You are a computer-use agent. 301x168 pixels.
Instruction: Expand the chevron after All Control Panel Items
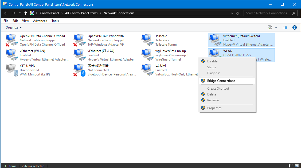click(x=100, y=13)
